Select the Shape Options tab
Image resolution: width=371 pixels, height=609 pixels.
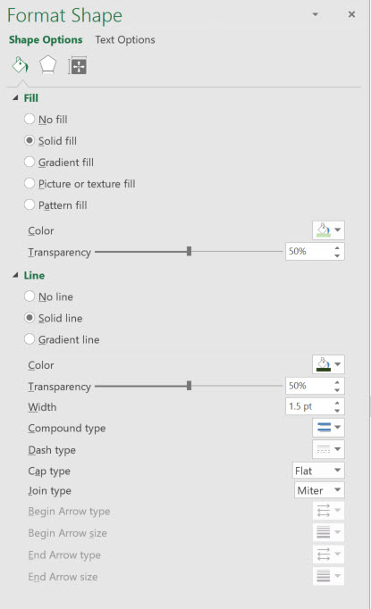(46, 39)
